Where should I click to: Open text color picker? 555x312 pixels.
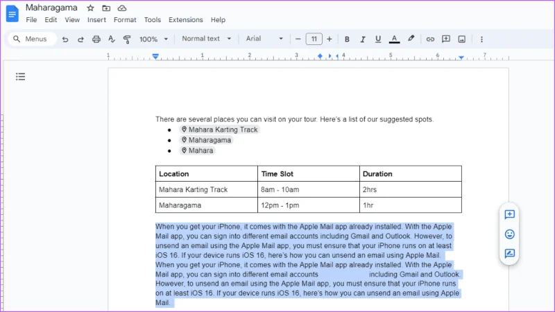pyautogui.click(x=394, y=40)
